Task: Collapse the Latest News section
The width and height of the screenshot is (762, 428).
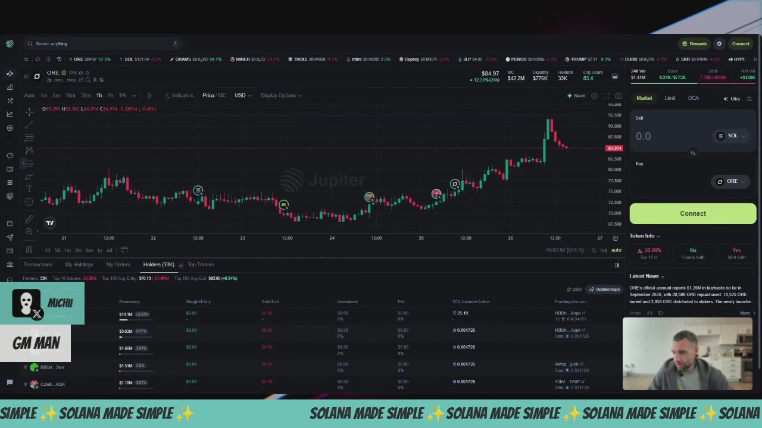Action: coord(647,276)
